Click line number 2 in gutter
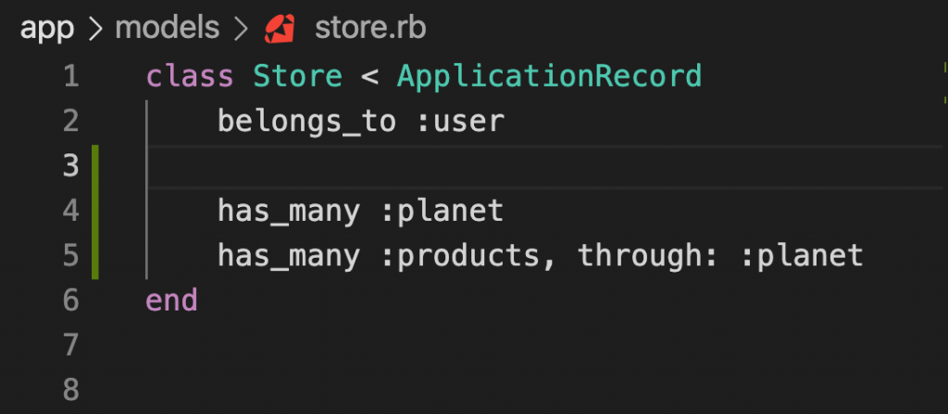The width and height of the screenshot is (948, 414). click(70, 121)
